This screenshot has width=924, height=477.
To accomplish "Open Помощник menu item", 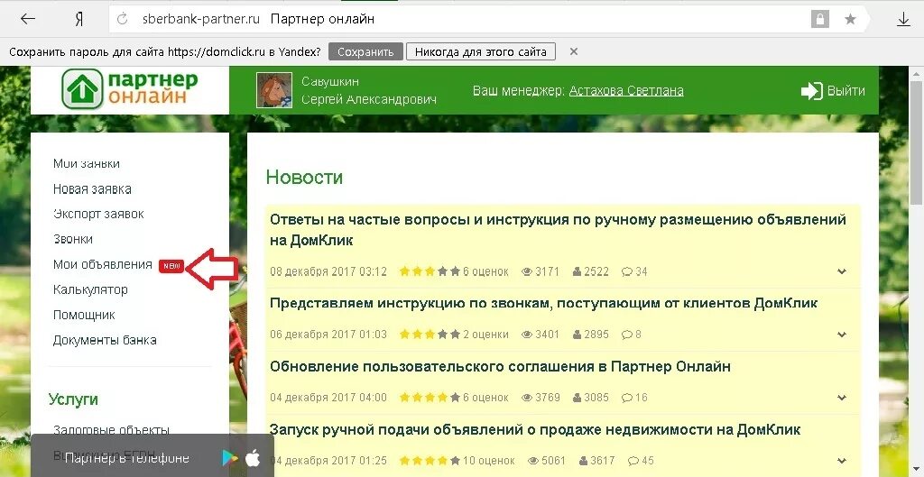I will (84, 315).
